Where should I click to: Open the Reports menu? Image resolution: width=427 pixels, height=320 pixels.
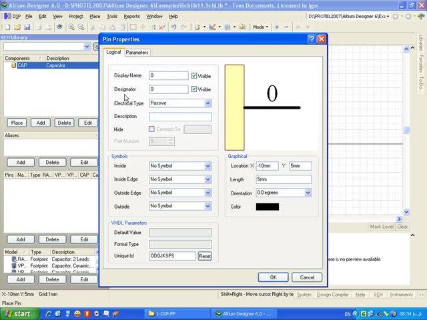tap(132, 16)
